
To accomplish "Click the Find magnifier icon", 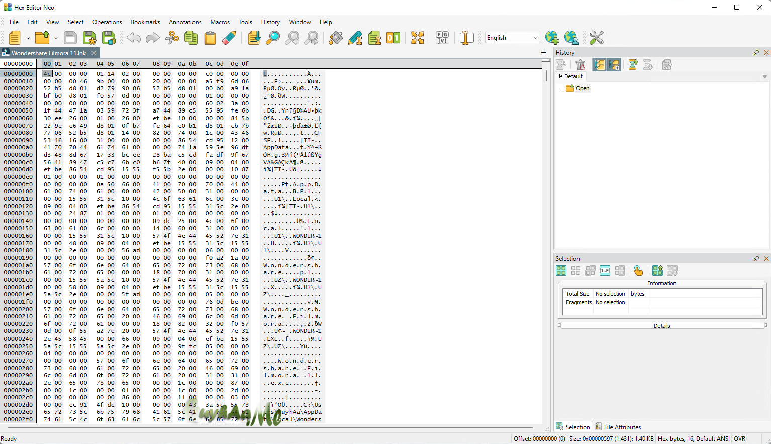I will [x=273, y=38].
